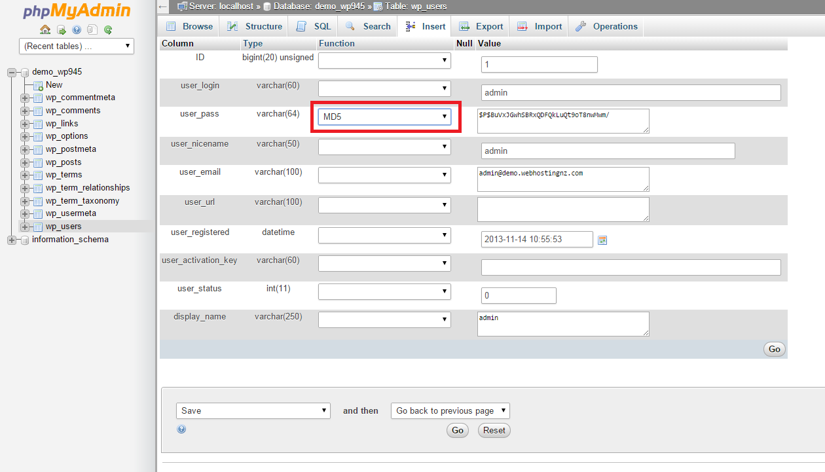Click the Log out icon in sidebar
The height and width of the screenshot is (472, 825).
point(61,29)
